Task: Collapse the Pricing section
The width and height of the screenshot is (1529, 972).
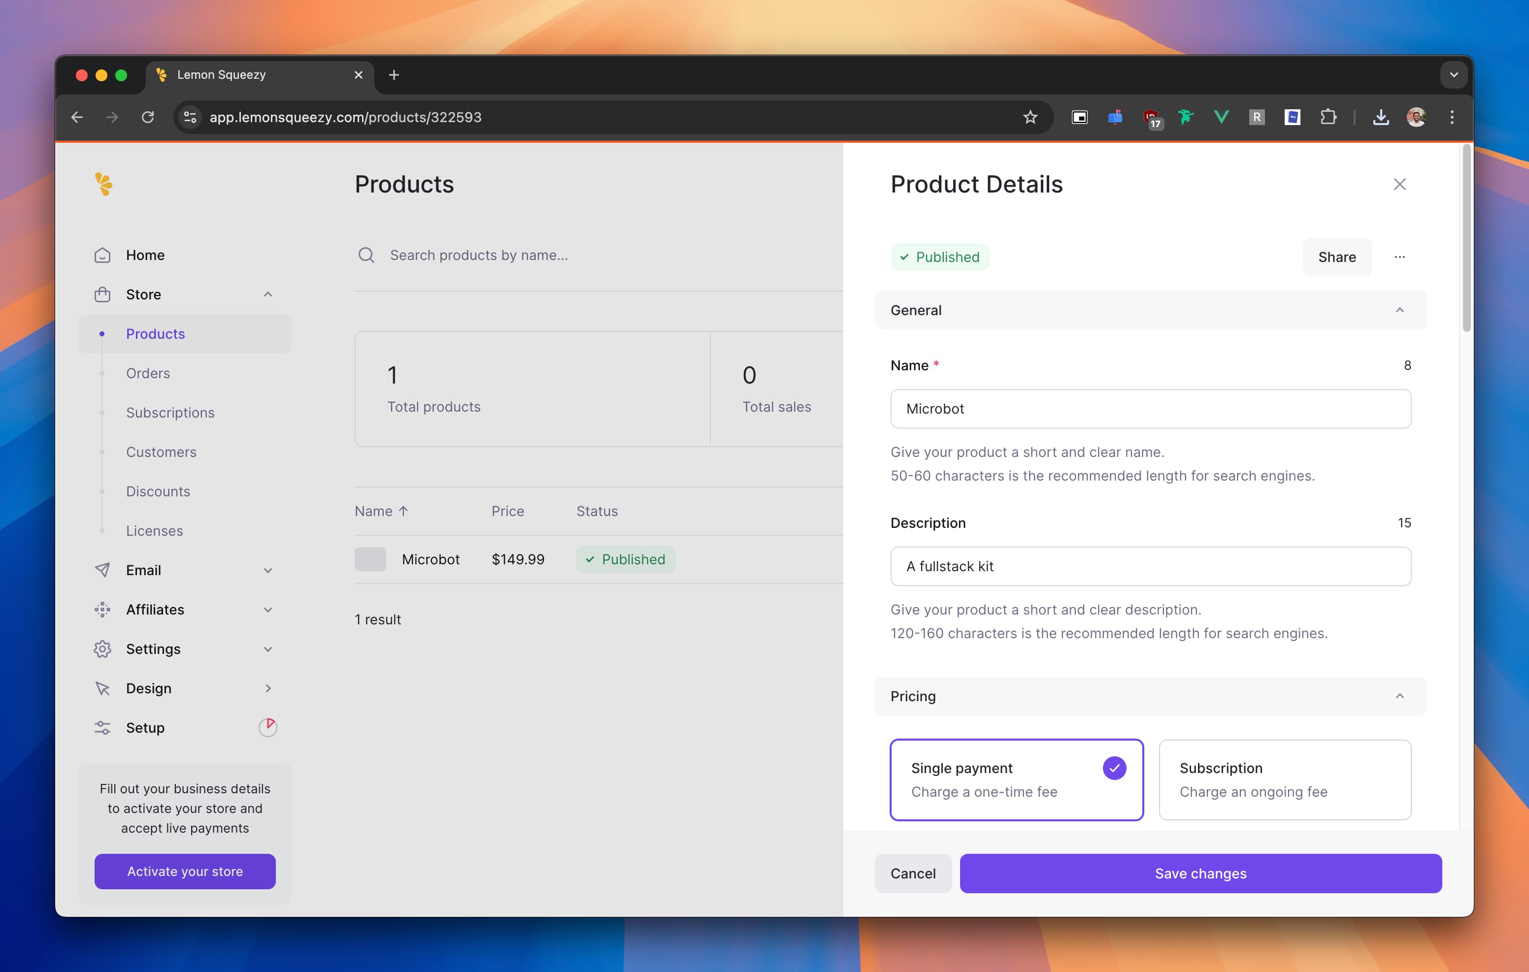Action: (x=1399, y=696)
